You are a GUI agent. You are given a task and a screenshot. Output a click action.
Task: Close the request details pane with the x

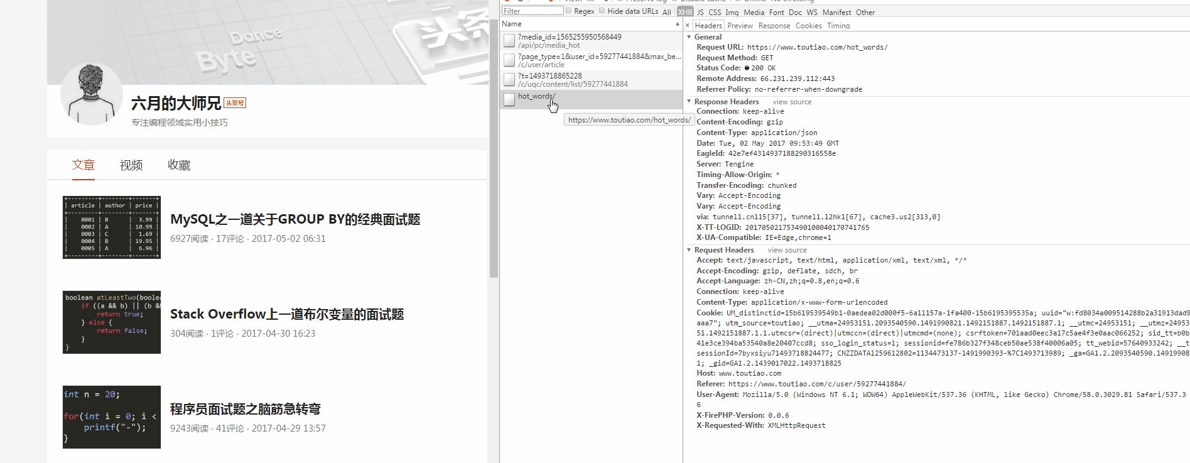coord(688,25)
